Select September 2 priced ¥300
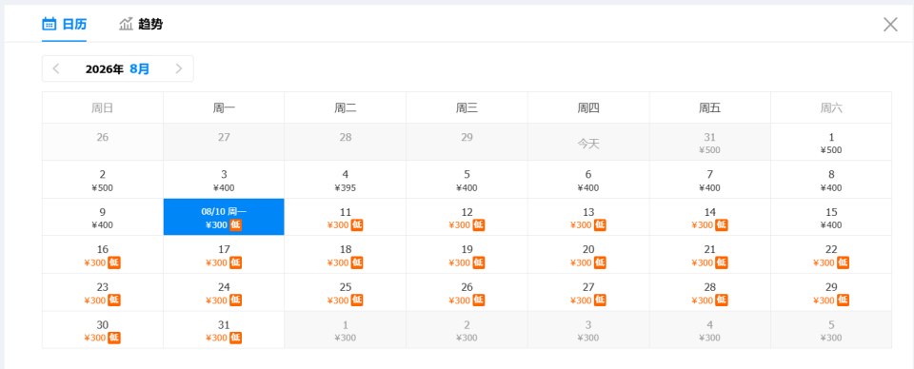Screen dimensions: 914x369 (467, 330)
